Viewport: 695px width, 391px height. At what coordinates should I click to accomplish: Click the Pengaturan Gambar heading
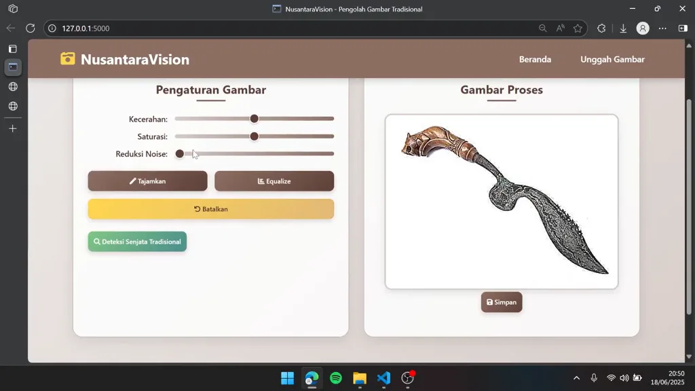coord(211,90)
